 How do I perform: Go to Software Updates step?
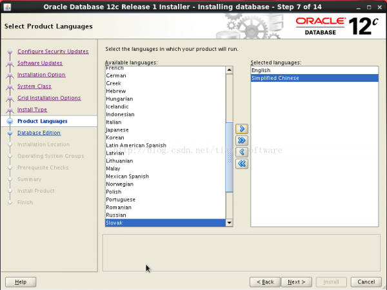point(40,63)
